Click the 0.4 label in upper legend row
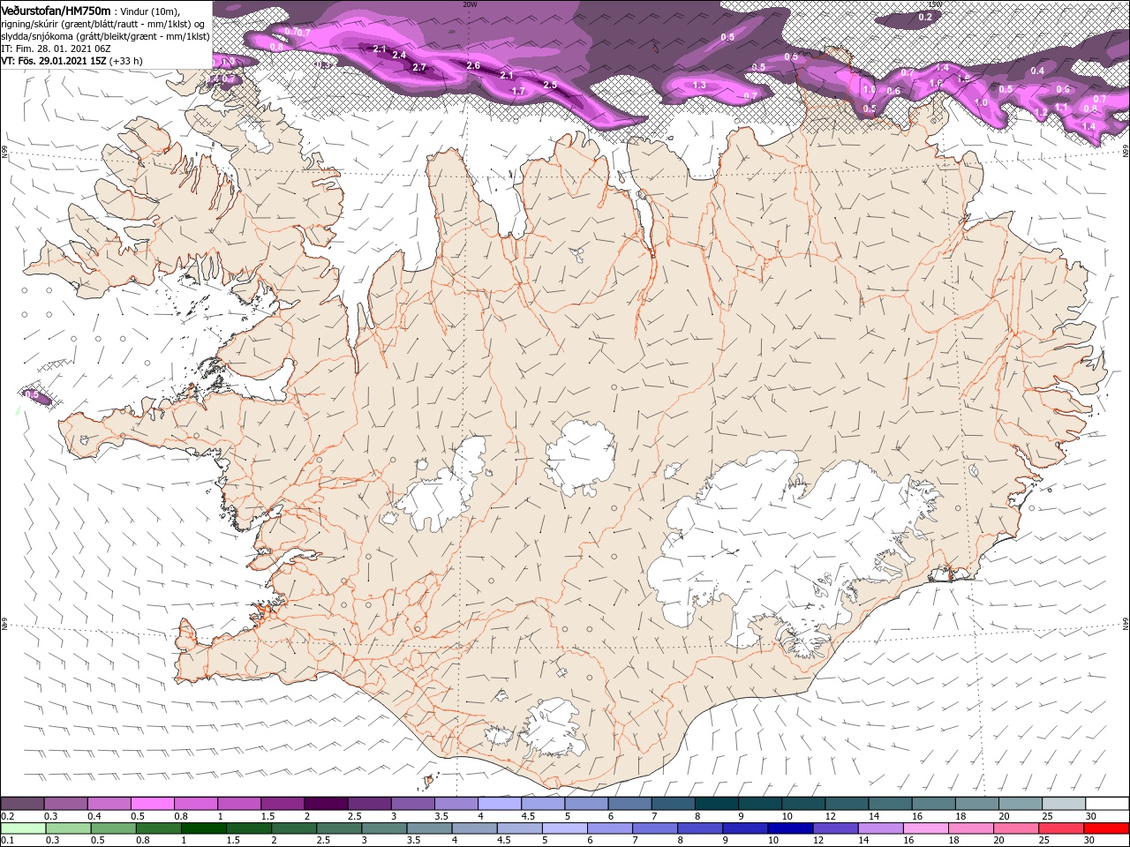 point(94,816)
